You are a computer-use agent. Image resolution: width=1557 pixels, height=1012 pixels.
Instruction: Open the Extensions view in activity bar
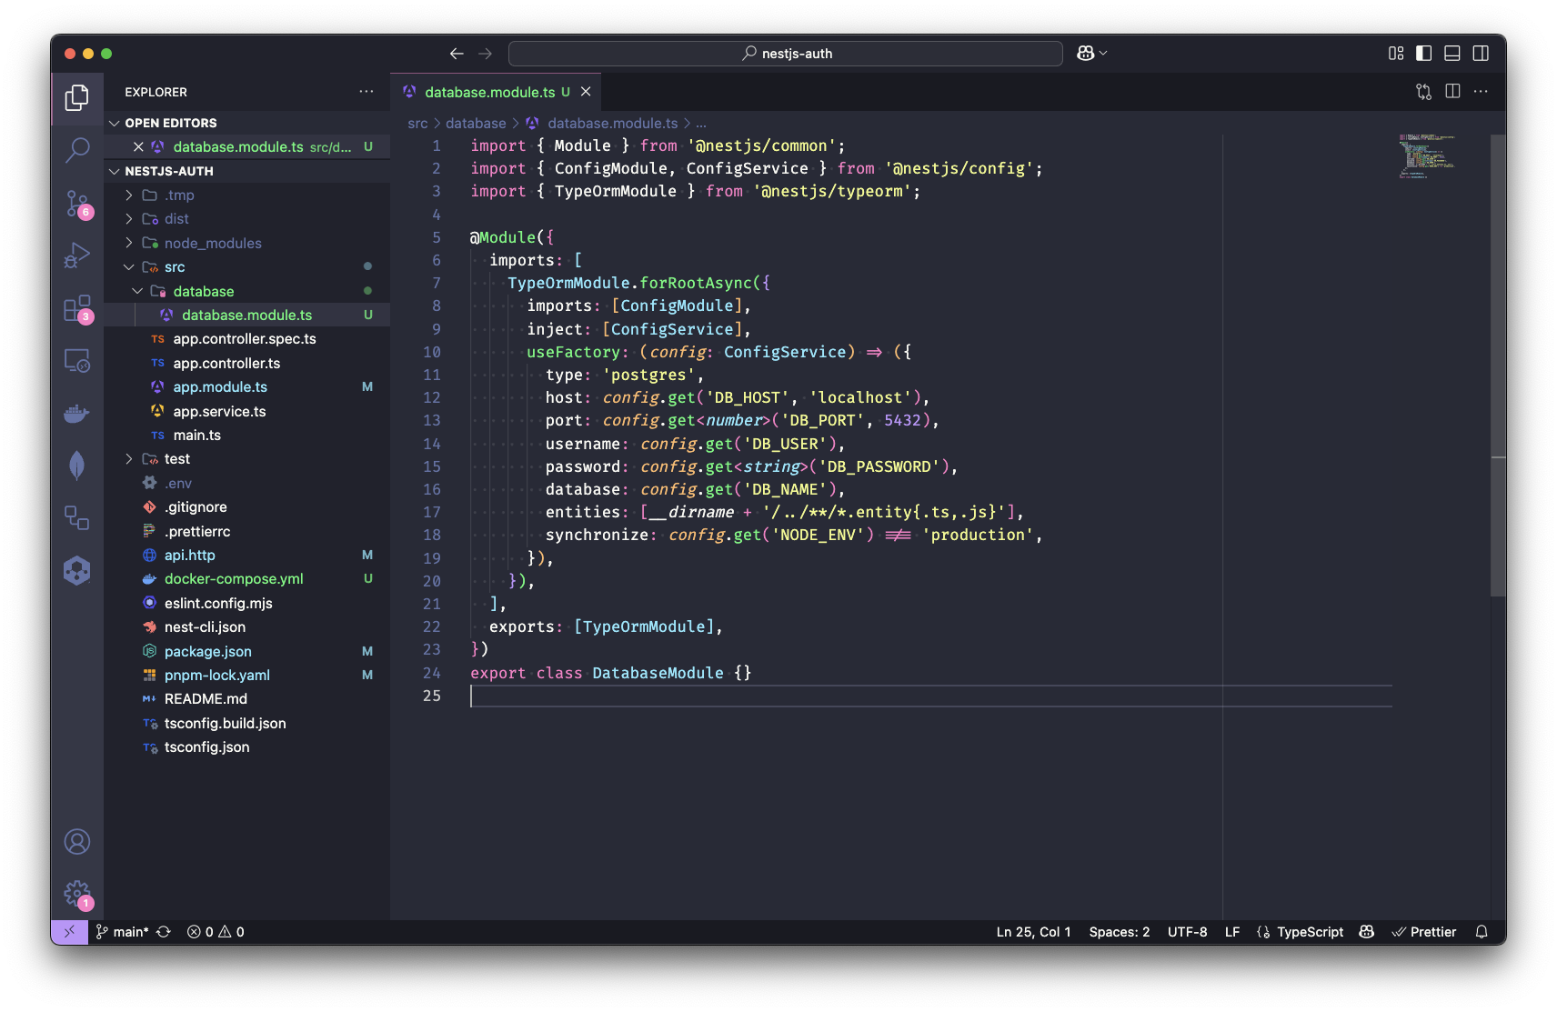point(77,309)
